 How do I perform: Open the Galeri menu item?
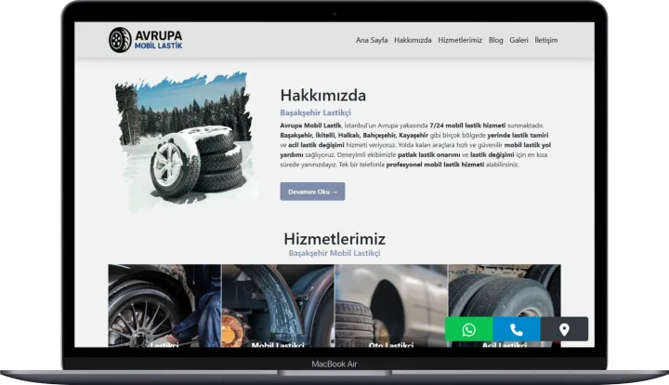point(518,40)
